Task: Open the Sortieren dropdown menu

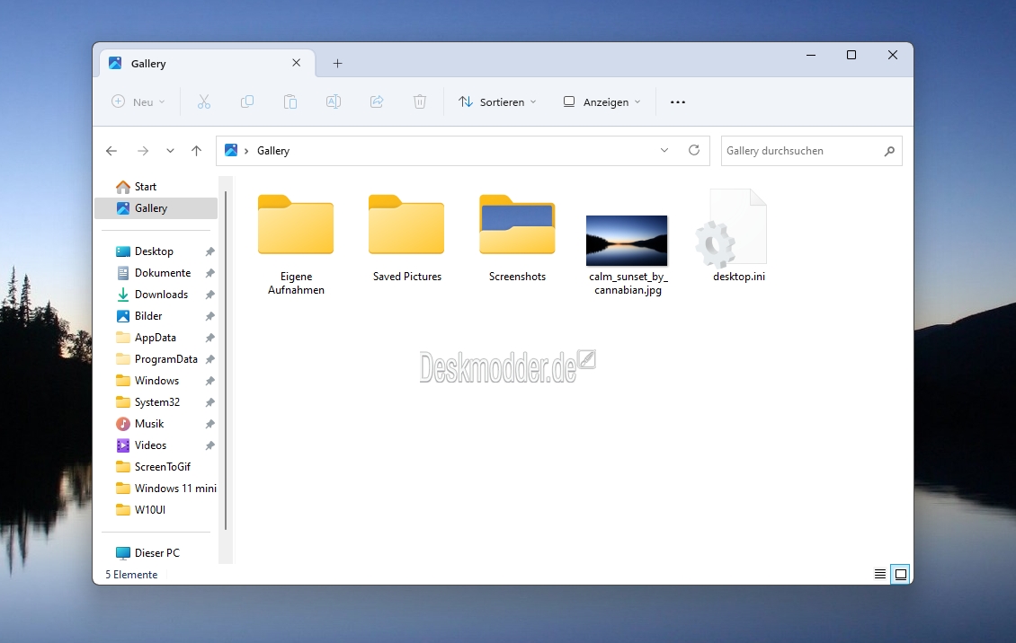Action: click(497, 102)
